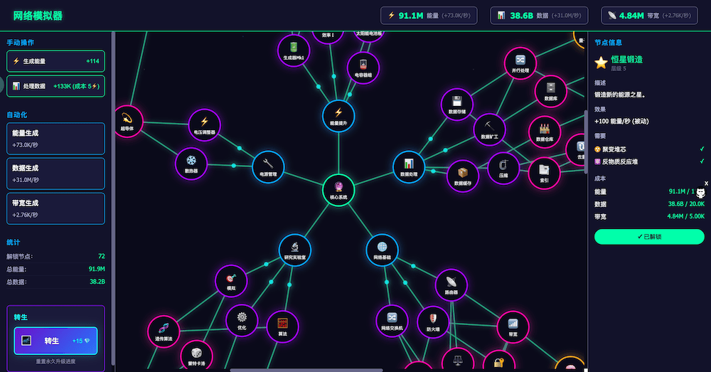
Task: Click the 能量生成 automation card
Action: coord(55,139)
